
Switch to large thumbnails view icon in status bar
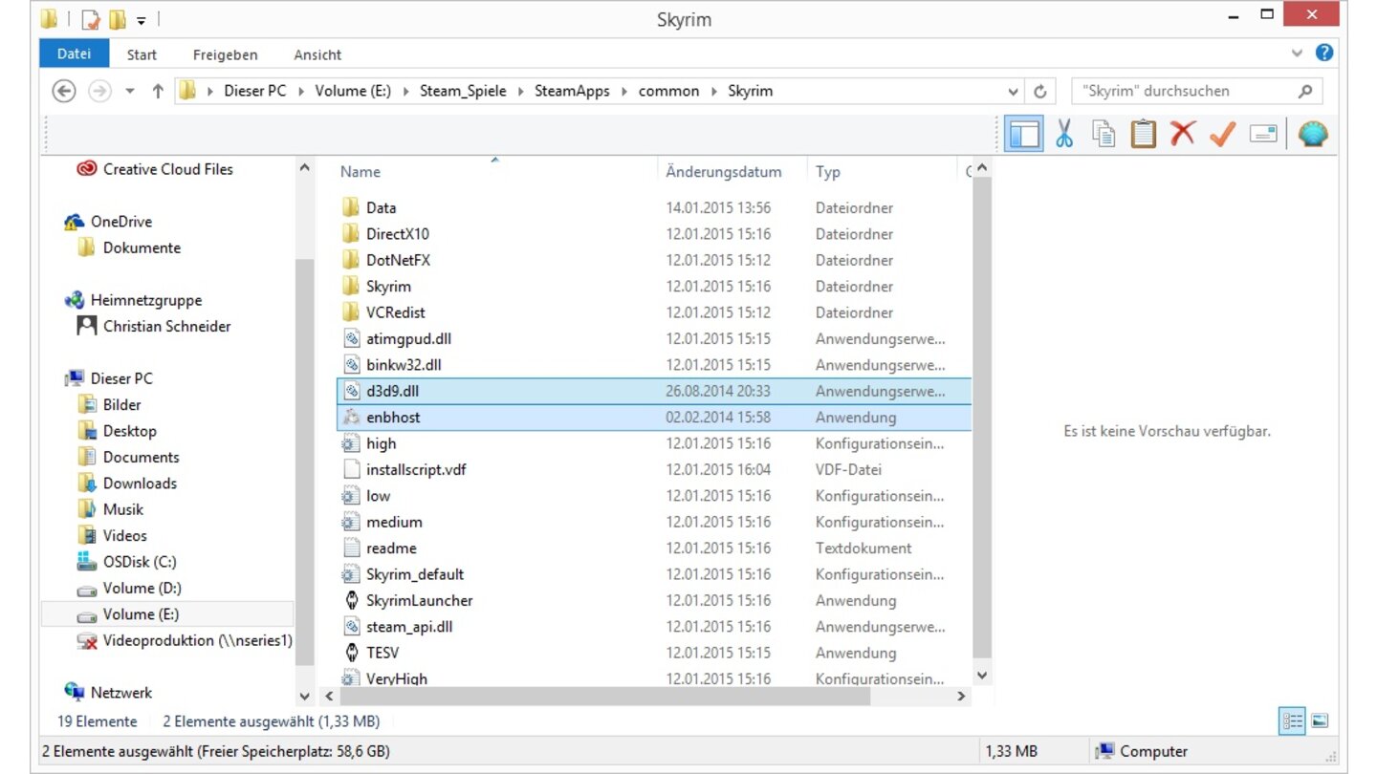1320,721
